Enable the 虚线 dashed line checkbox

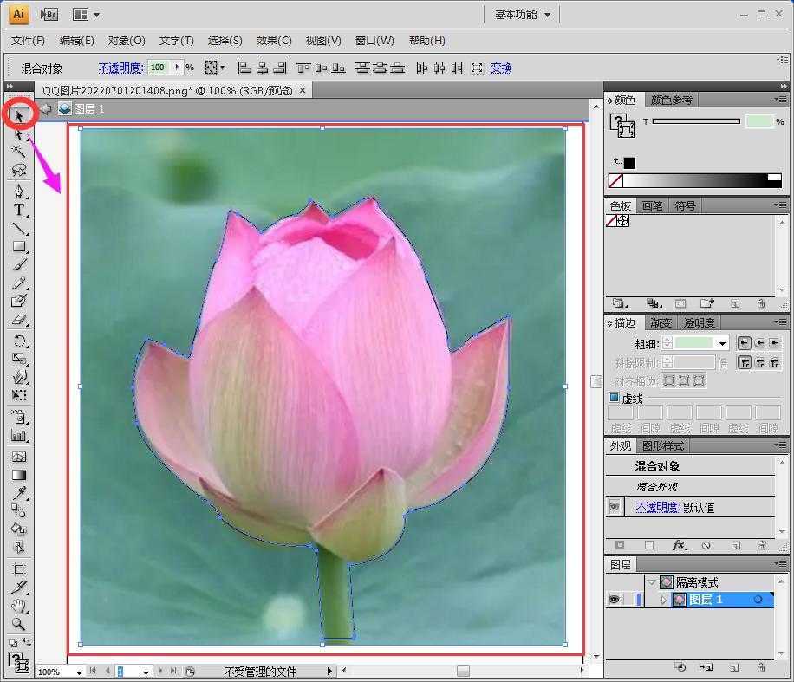tap(615, 398)
